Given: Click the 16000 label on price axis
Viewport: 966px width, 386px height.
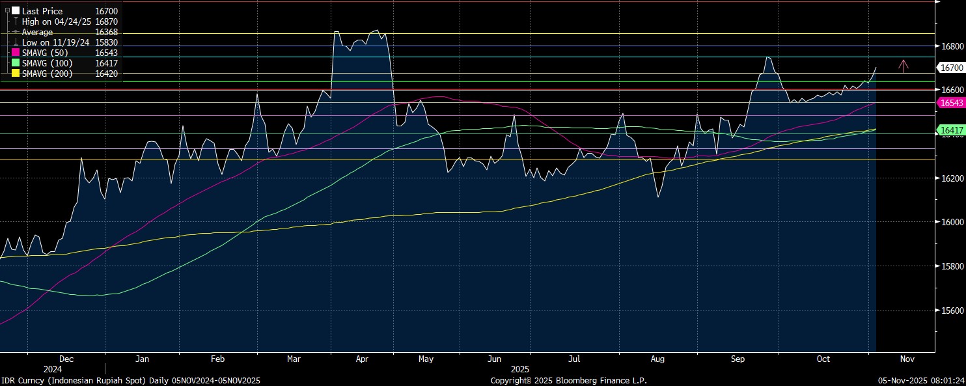Looking at the screenshot, I should click(x=952, y=223).
